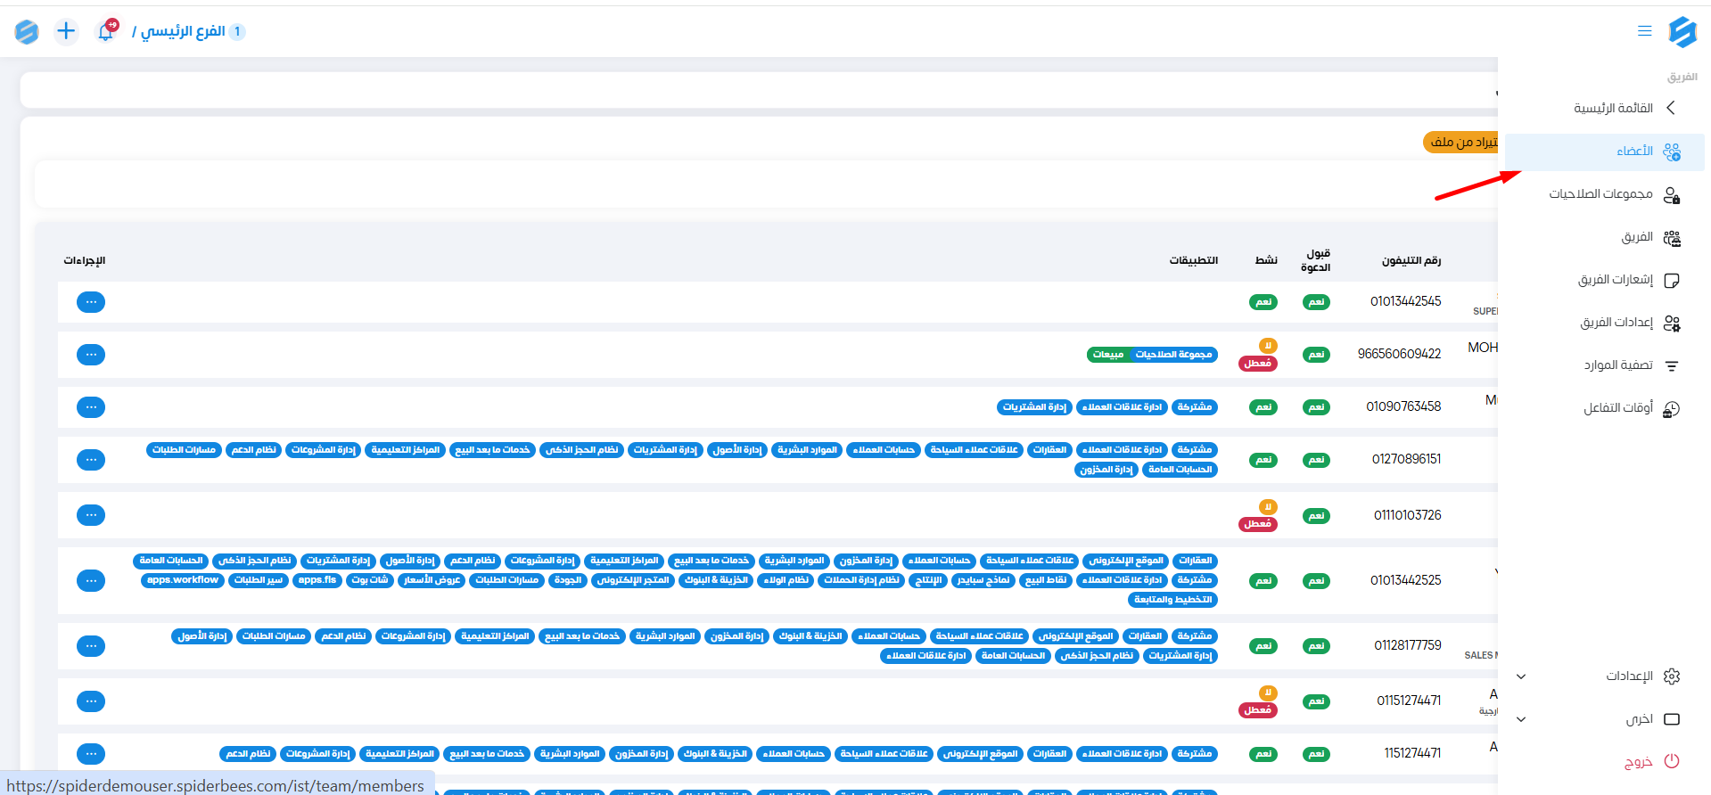
Task: Select Members (الأعضاء) menu item
Action: pyautogui.click(x=1634, y=152)
